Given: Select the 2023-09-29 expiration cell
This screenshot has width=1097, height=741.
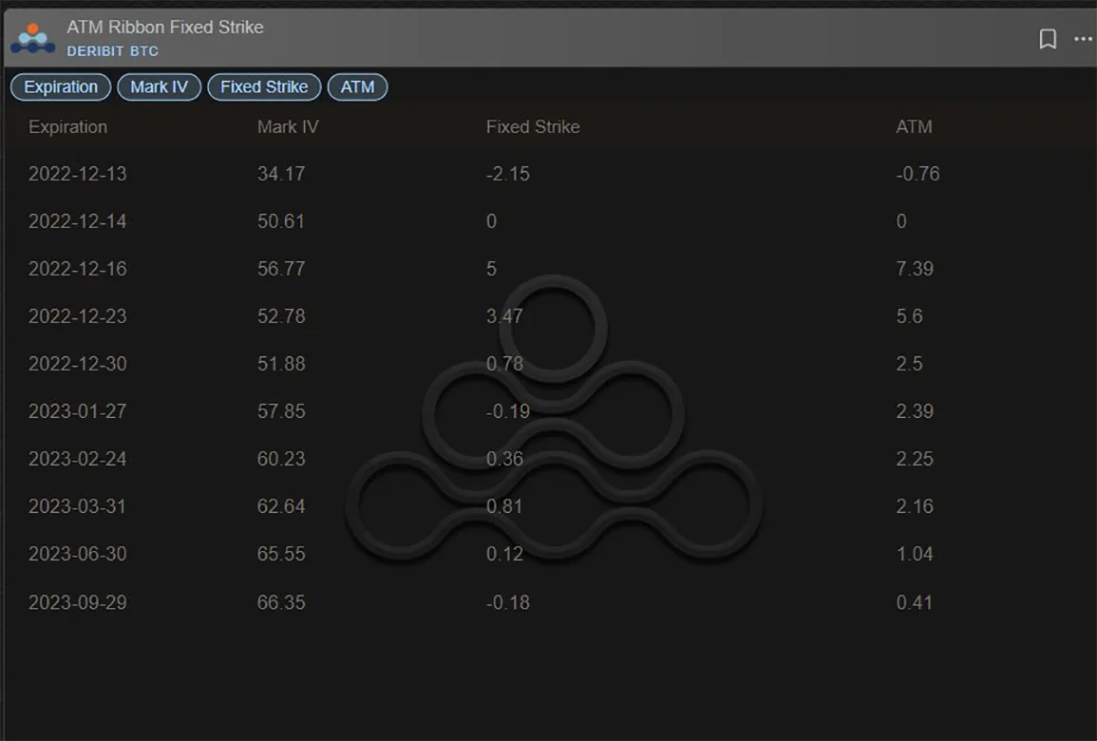Looking at the screenshot, I should pos(78,602).
